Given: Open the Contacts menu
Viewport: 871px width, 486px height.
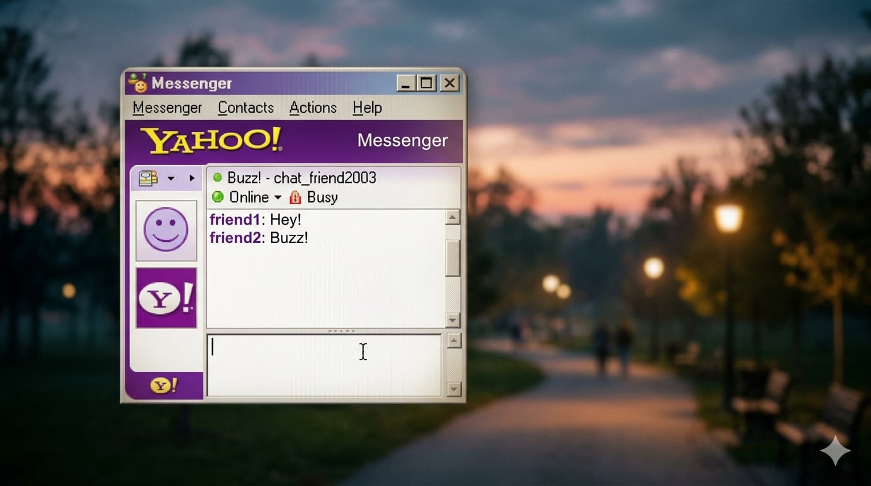Looking at the screenshot, I should pos(246,108).
